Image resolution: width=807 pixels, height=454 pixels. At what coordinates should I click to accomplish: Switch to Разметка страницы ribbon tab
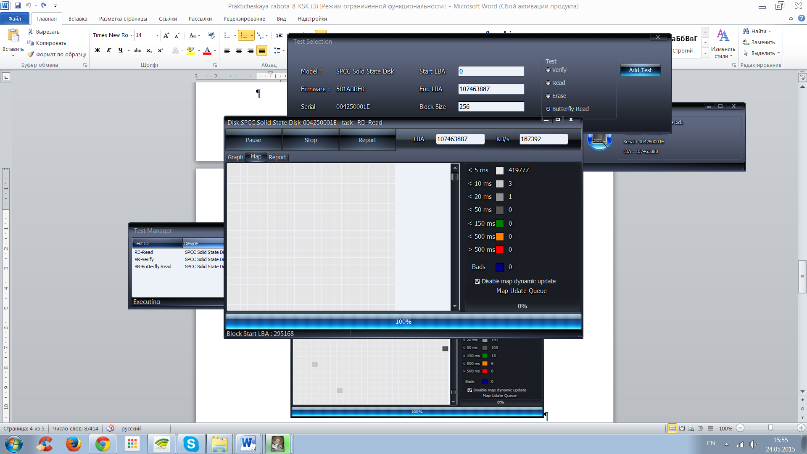coord(123,18)
